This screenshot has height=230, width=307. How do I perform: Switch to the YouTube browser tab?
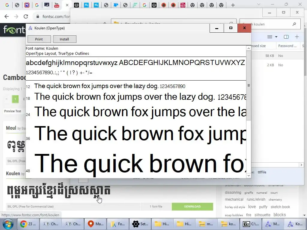point(57,5)
